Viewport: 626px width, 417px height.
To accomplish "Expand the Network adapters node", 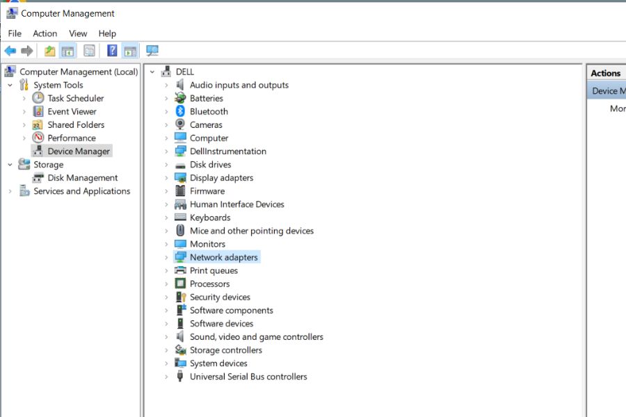I will coord(166,257).
